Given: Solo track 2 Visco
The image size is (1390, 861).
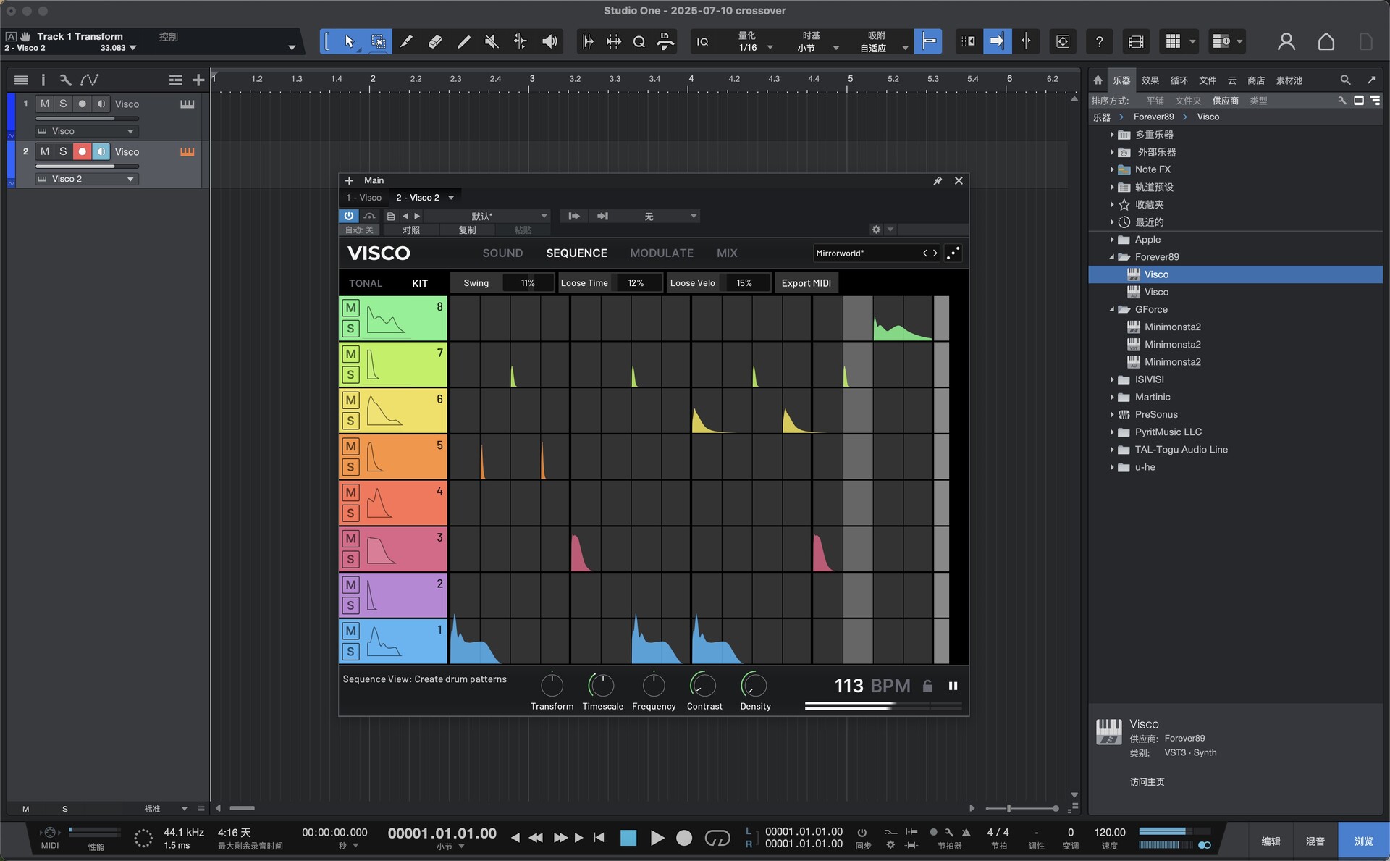Looking at the screenshot, I should [x=63, y=151].
